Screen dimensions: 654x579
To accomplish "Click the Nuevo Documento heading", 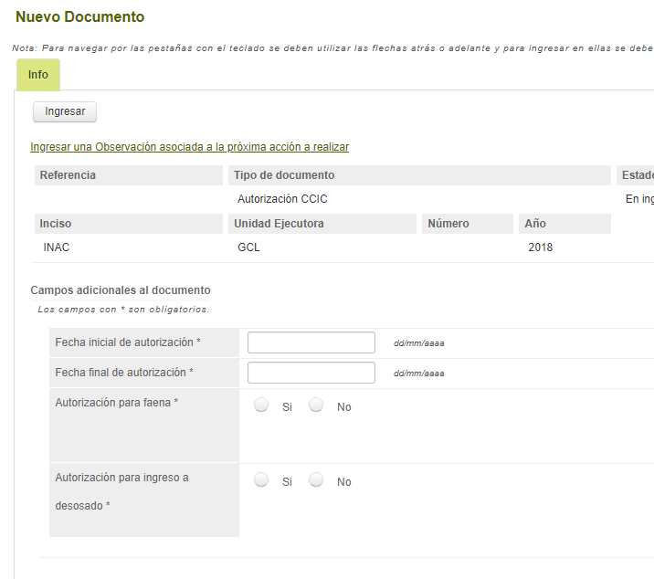I will pos(79,16).
